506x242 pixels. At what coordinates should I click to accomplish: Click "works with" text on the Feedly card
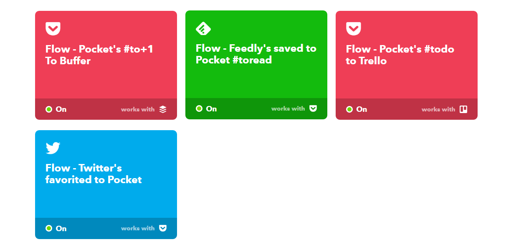[288, 108]
